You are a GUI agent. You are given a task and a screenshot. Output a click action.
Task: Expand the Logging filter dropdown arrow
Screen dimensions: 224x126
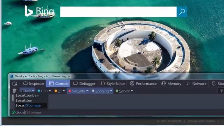[111, 91]
